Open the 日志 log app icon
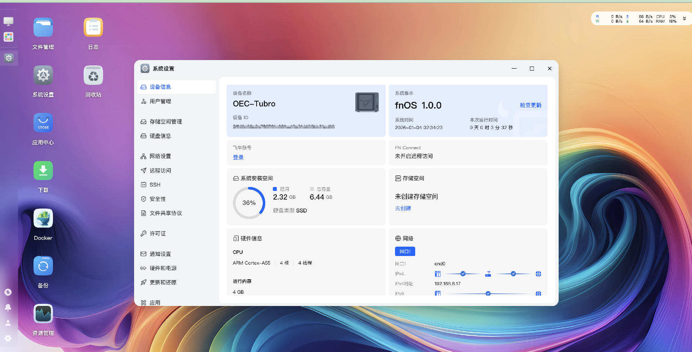 pos(93,28)
